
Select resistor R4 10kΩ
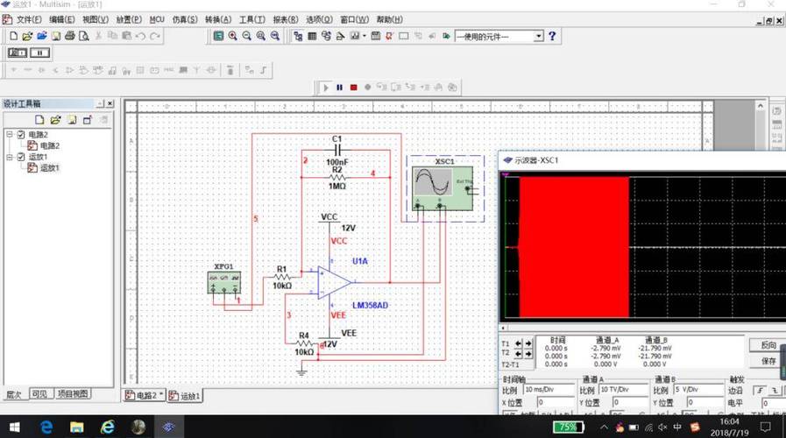tap(304, 343)
